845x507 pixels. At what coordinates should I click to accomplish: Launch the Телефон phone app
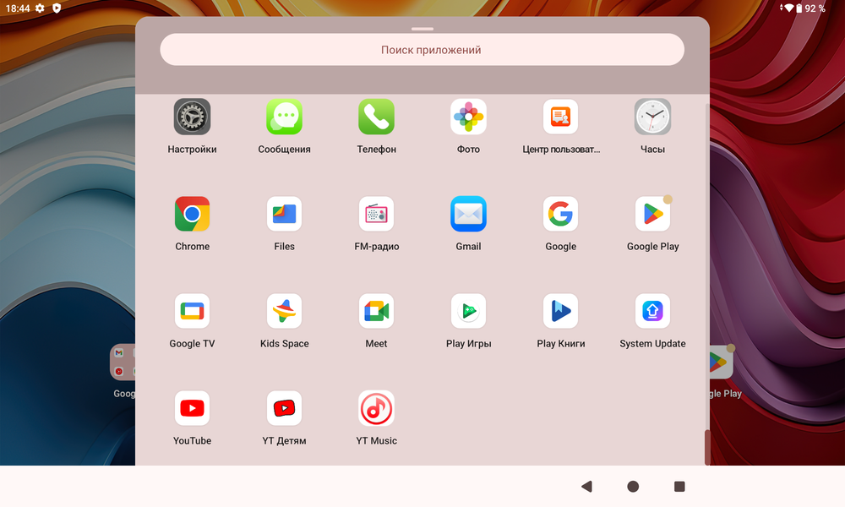(376, 117)
